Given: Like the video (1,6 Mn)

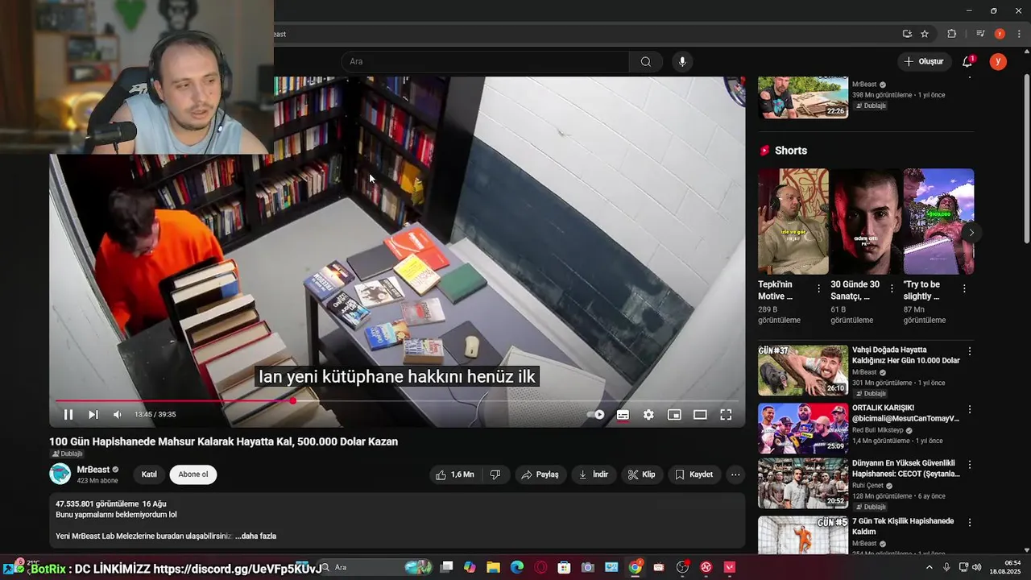Looking at the screenshot, I should (x=455, y=474).
